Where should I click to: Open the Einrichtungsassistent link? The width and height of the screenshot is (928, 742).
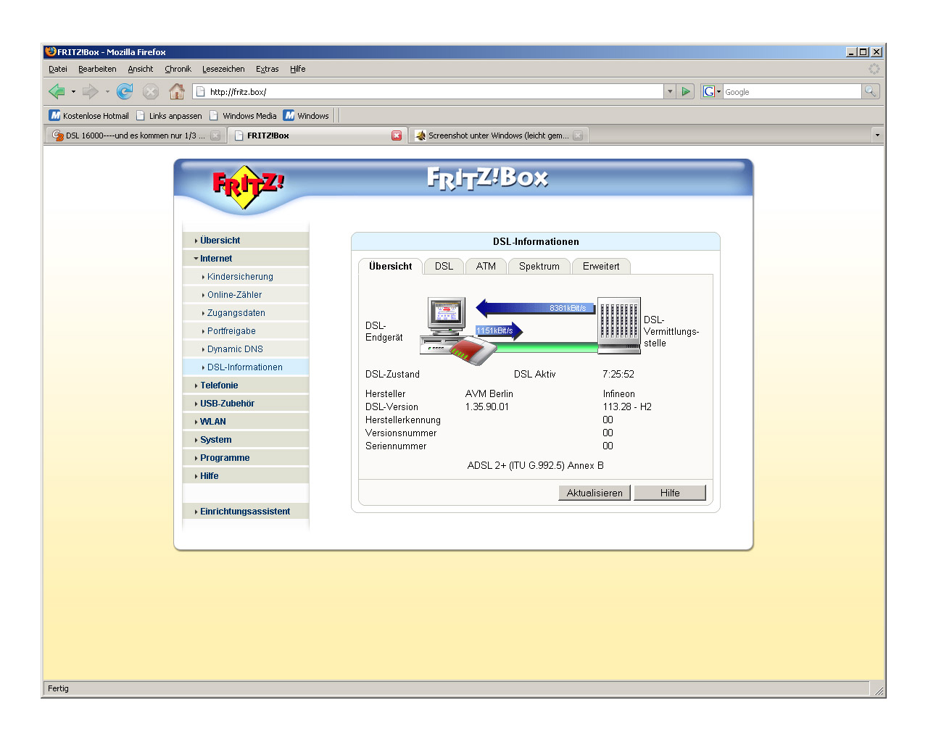tap(246, 512)
